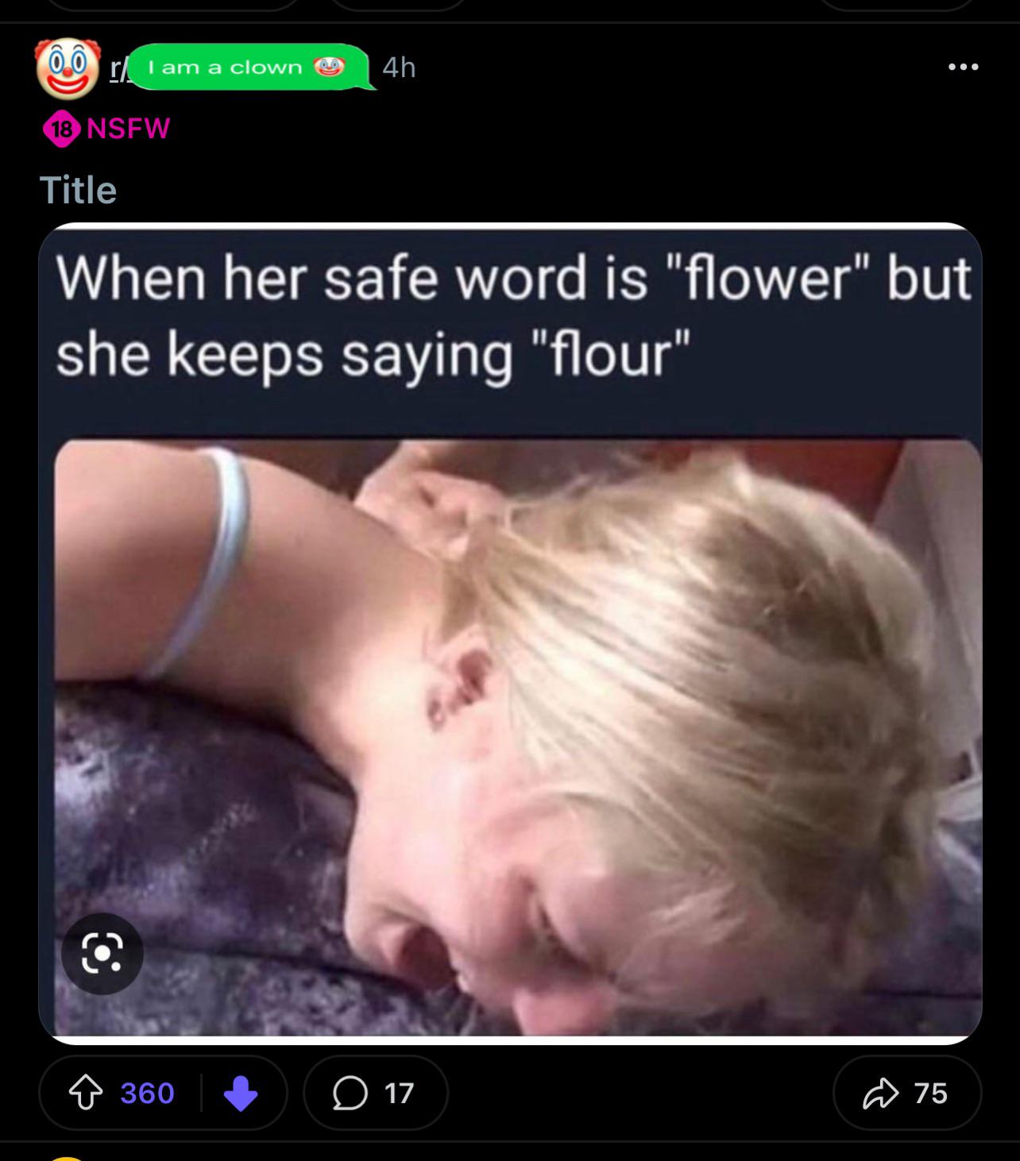This screenshot has width=1020, height=1161.
Task: Open the post titled 'Title'
Action: (78, 191)
